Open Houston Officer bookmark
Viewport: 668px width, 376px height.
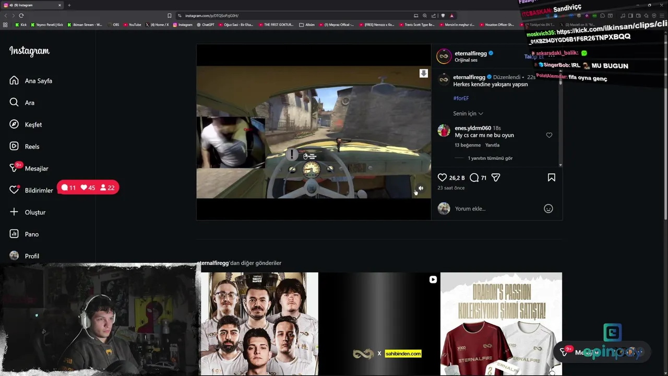coord(496,25)
